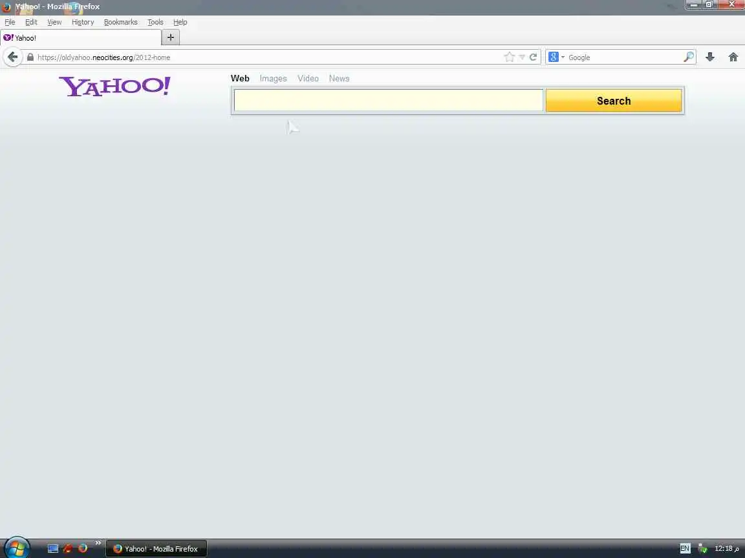The height and width of the screenshot is (558, 745).
Task: Click the Show Desktop quick launch icon
Action: click(53, 548)
